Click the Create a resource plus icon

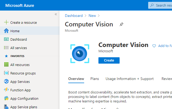point(6,22)
